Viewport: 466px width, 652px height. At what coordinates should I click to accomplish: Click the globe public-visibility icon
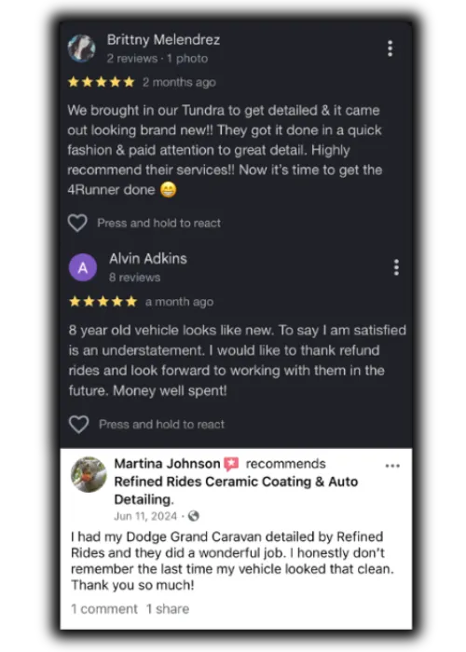click(194, 516)
